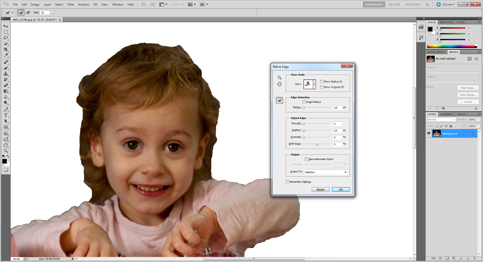The image size is (483, 262).
Task: Open the Image menu
Action: click(x=35, y=5)
